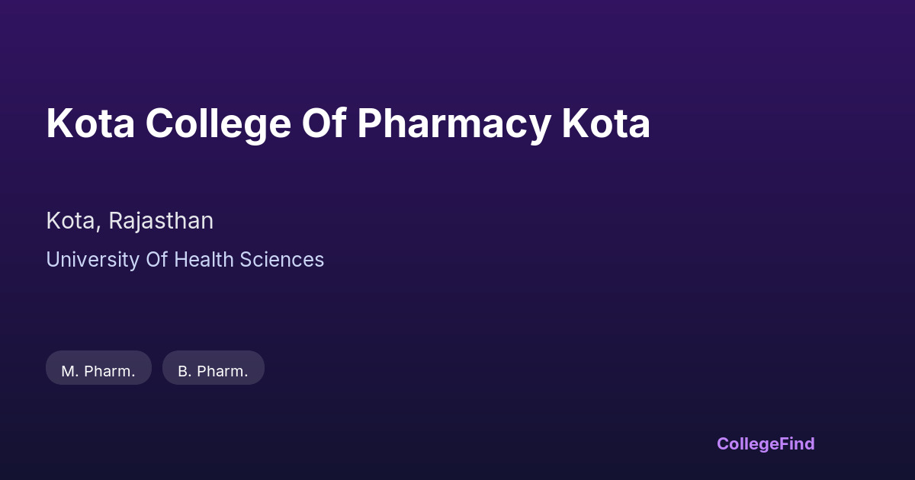Click Pharm. inside the B. Pharm. pill
915x480 pixels.
click(x=223, y=372)
